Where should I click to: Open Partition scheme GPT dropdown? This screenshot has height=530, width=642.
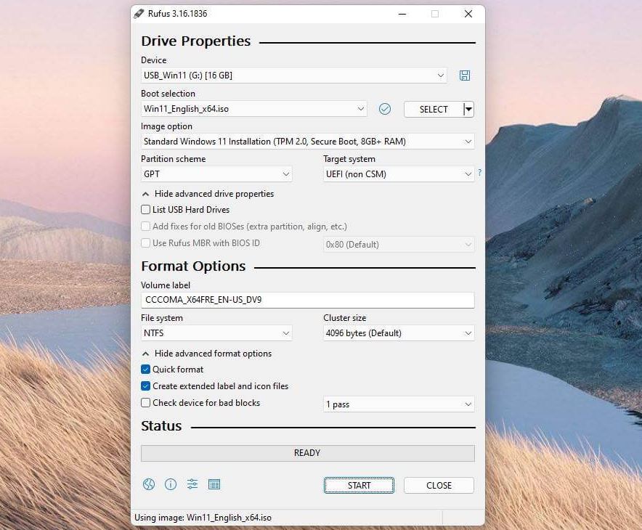[x=216, y=174]
